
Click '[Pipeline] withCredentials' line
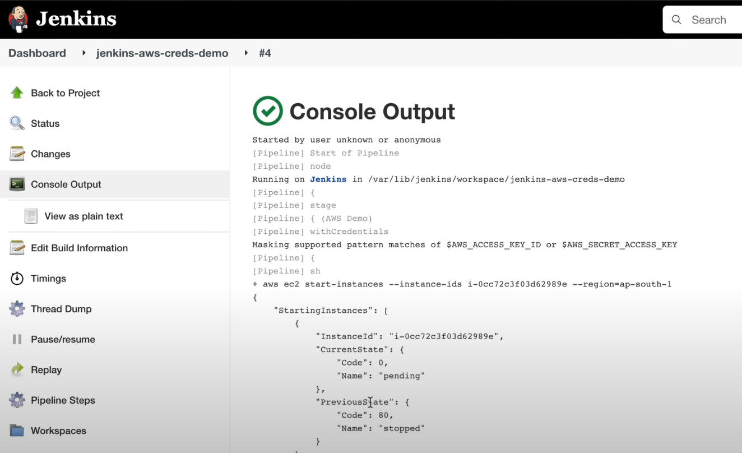tap(321, 232)
